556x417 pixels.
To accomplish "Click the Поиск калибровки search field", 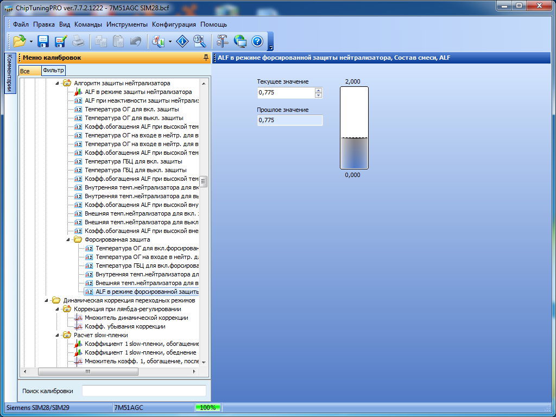I will pos(144,391).
